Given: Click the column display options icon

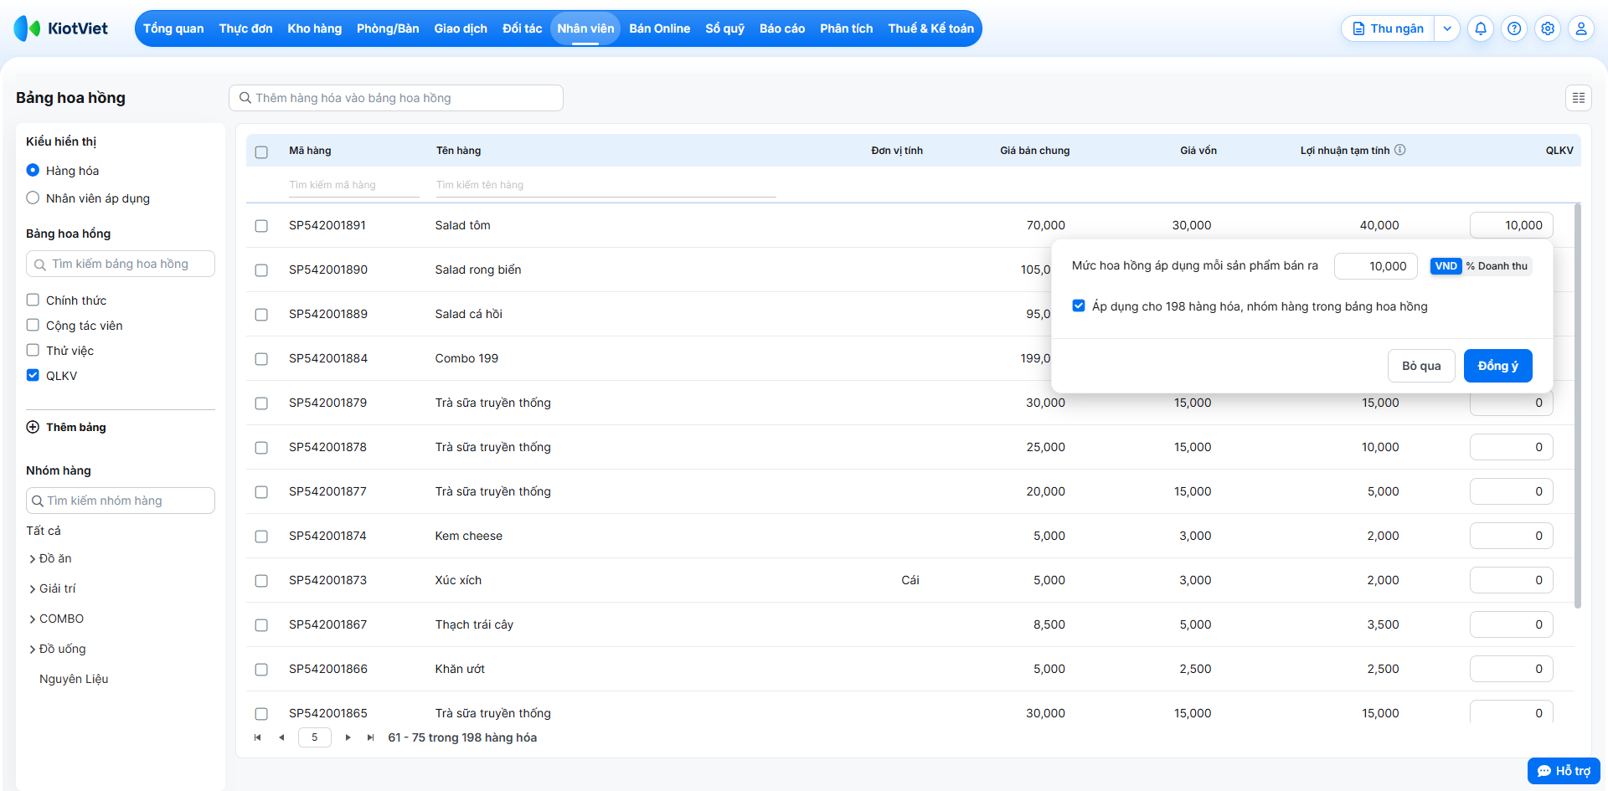Looking at the screenshot, I should pos(1579,98).
